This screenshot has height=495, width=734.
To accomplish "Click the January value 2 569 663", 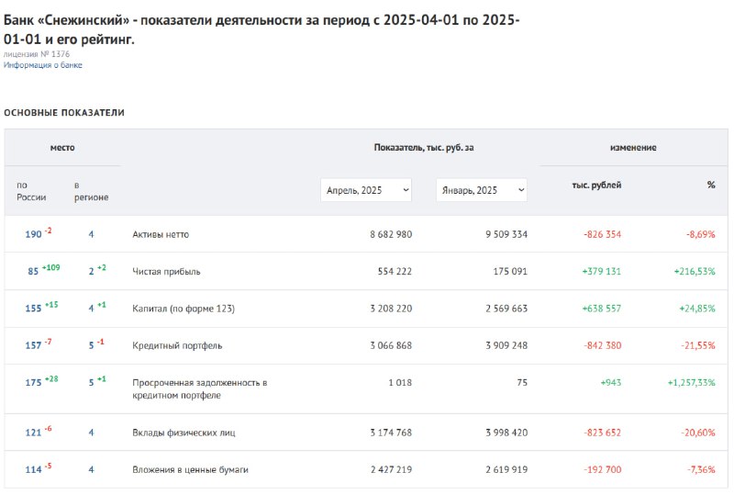I will point(506,309).
